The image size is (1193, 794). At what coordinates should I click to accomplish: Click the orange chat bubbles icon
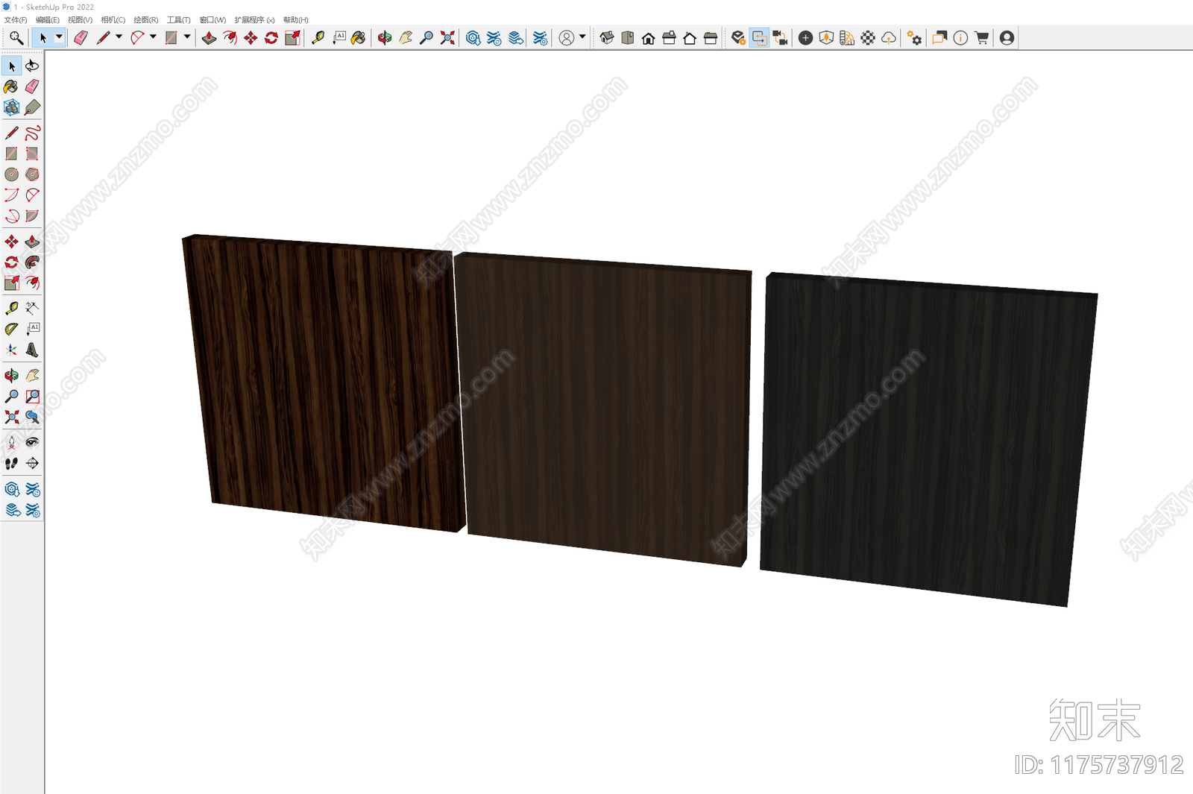[939, 37]
